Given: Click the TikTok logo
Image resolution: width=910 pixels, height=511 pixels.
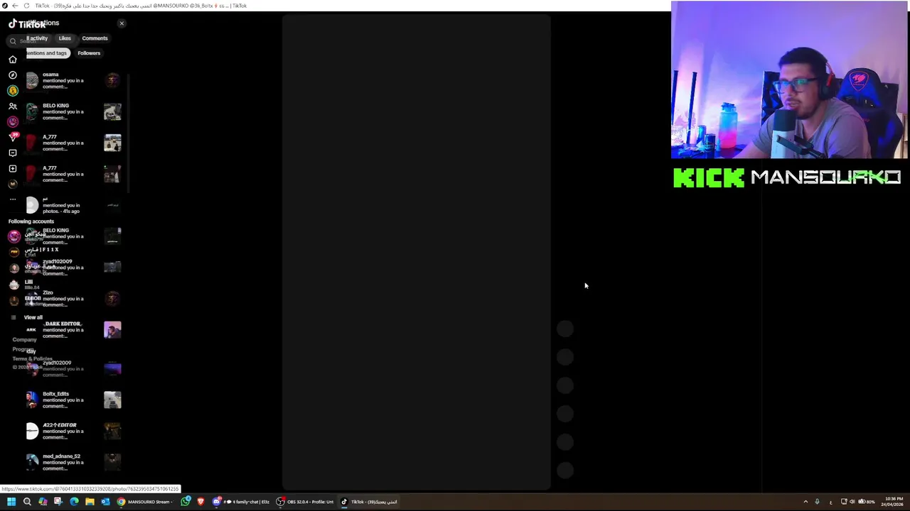Looking at the screenshot, I should click(27, 23).
